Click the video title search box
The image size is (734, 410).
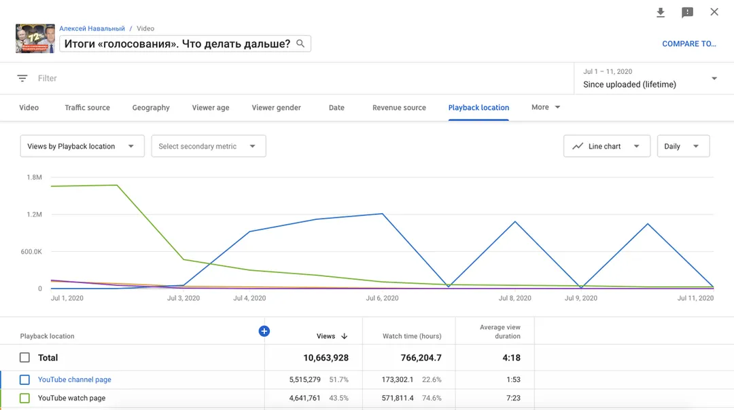pyautogui.click(x=185, y=43)
